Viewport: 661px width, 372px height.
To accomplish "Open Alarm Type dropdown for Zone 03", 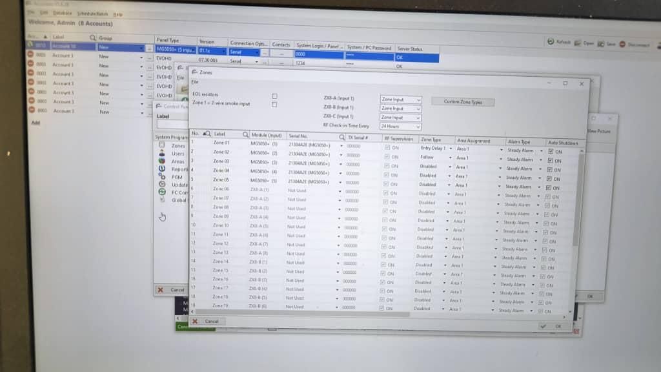I will click(x=540, y=169).
